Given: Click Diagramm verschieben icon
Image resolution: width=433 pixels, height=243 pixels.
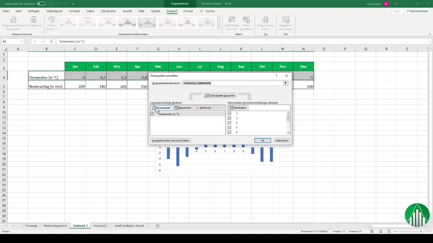Looking at the screenshot, I should [x=286, y=23].
